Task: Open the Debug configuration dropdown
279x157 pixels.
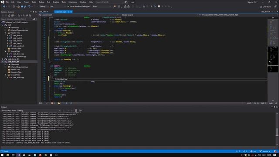Action: (x=44, y=7)
